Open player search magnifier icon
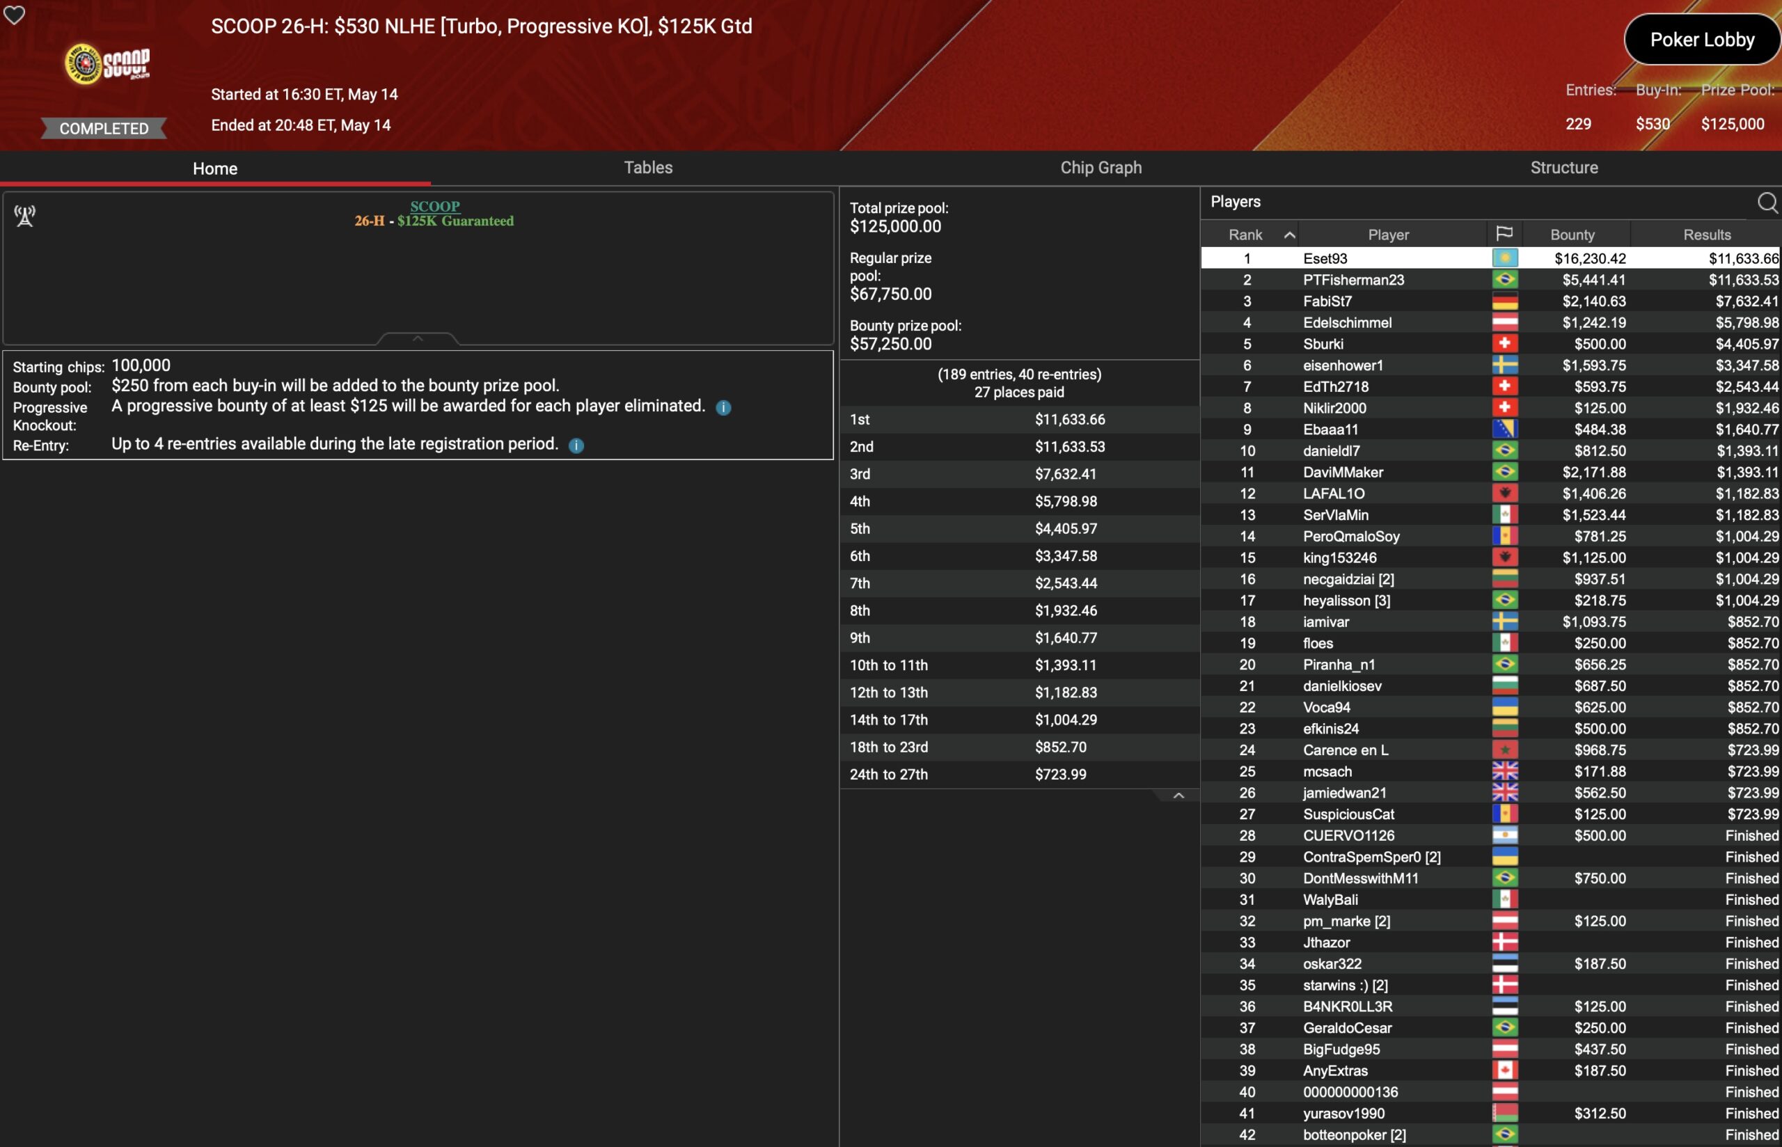 (x=1767, y=203)
